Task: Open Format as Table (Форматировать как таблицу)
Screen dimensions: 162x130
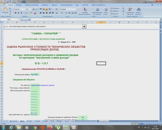Action: click(x=97, y=11)
